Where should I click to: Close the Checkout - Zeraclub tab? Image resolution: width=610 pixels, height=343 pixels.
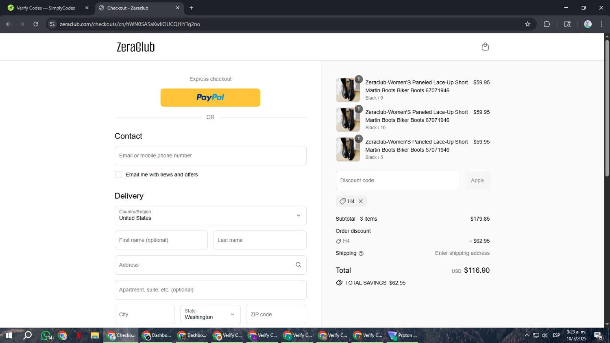pos(177,8)
